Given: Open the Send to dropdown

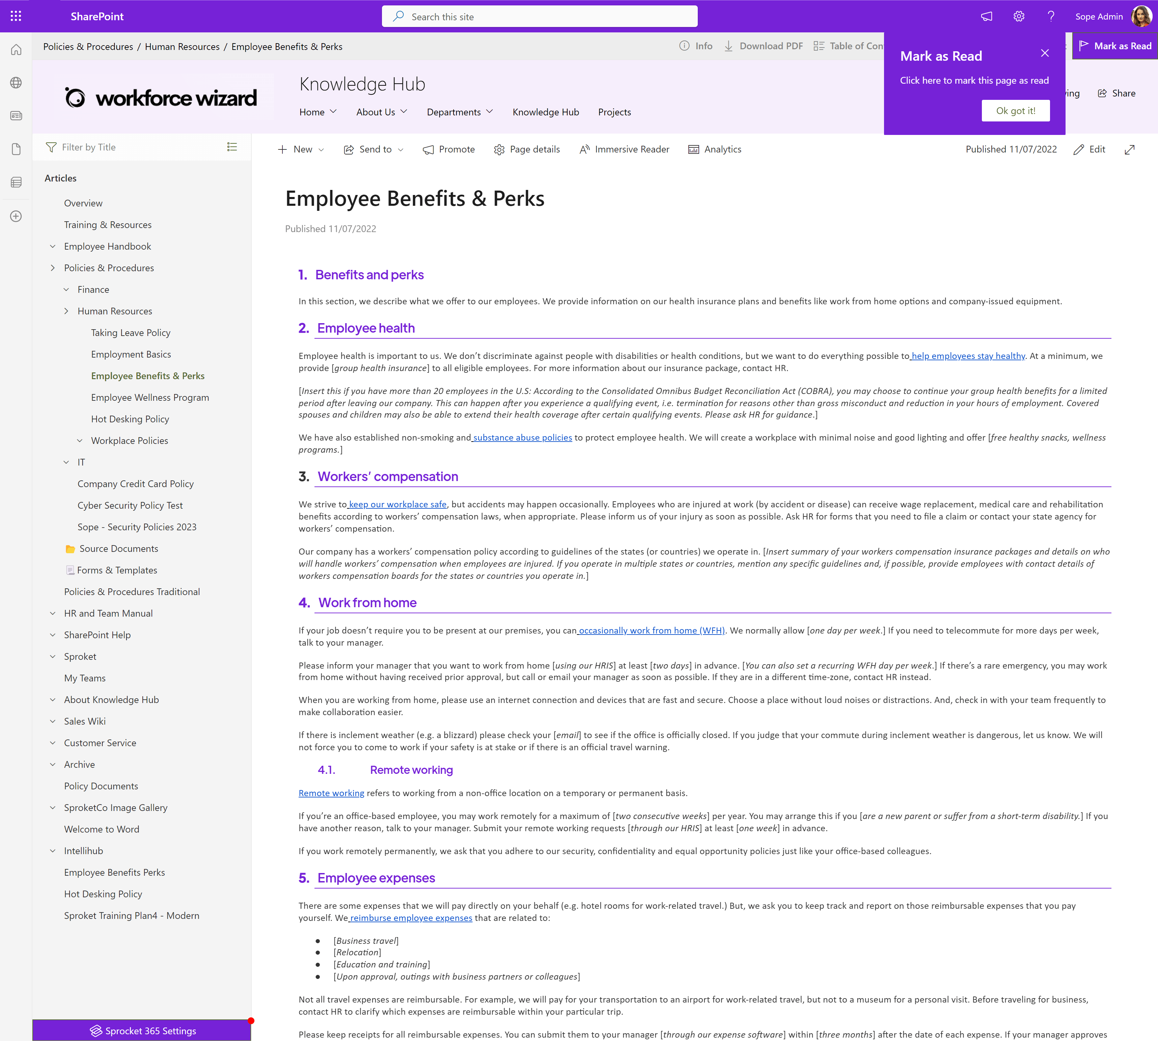Looking at the screenshot, I should tap(374, 149).
